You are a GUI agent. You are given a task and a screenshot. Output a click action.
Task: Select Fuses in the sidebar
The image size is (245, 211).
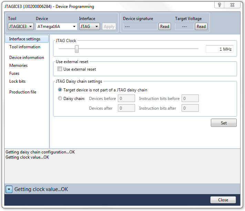14,73
